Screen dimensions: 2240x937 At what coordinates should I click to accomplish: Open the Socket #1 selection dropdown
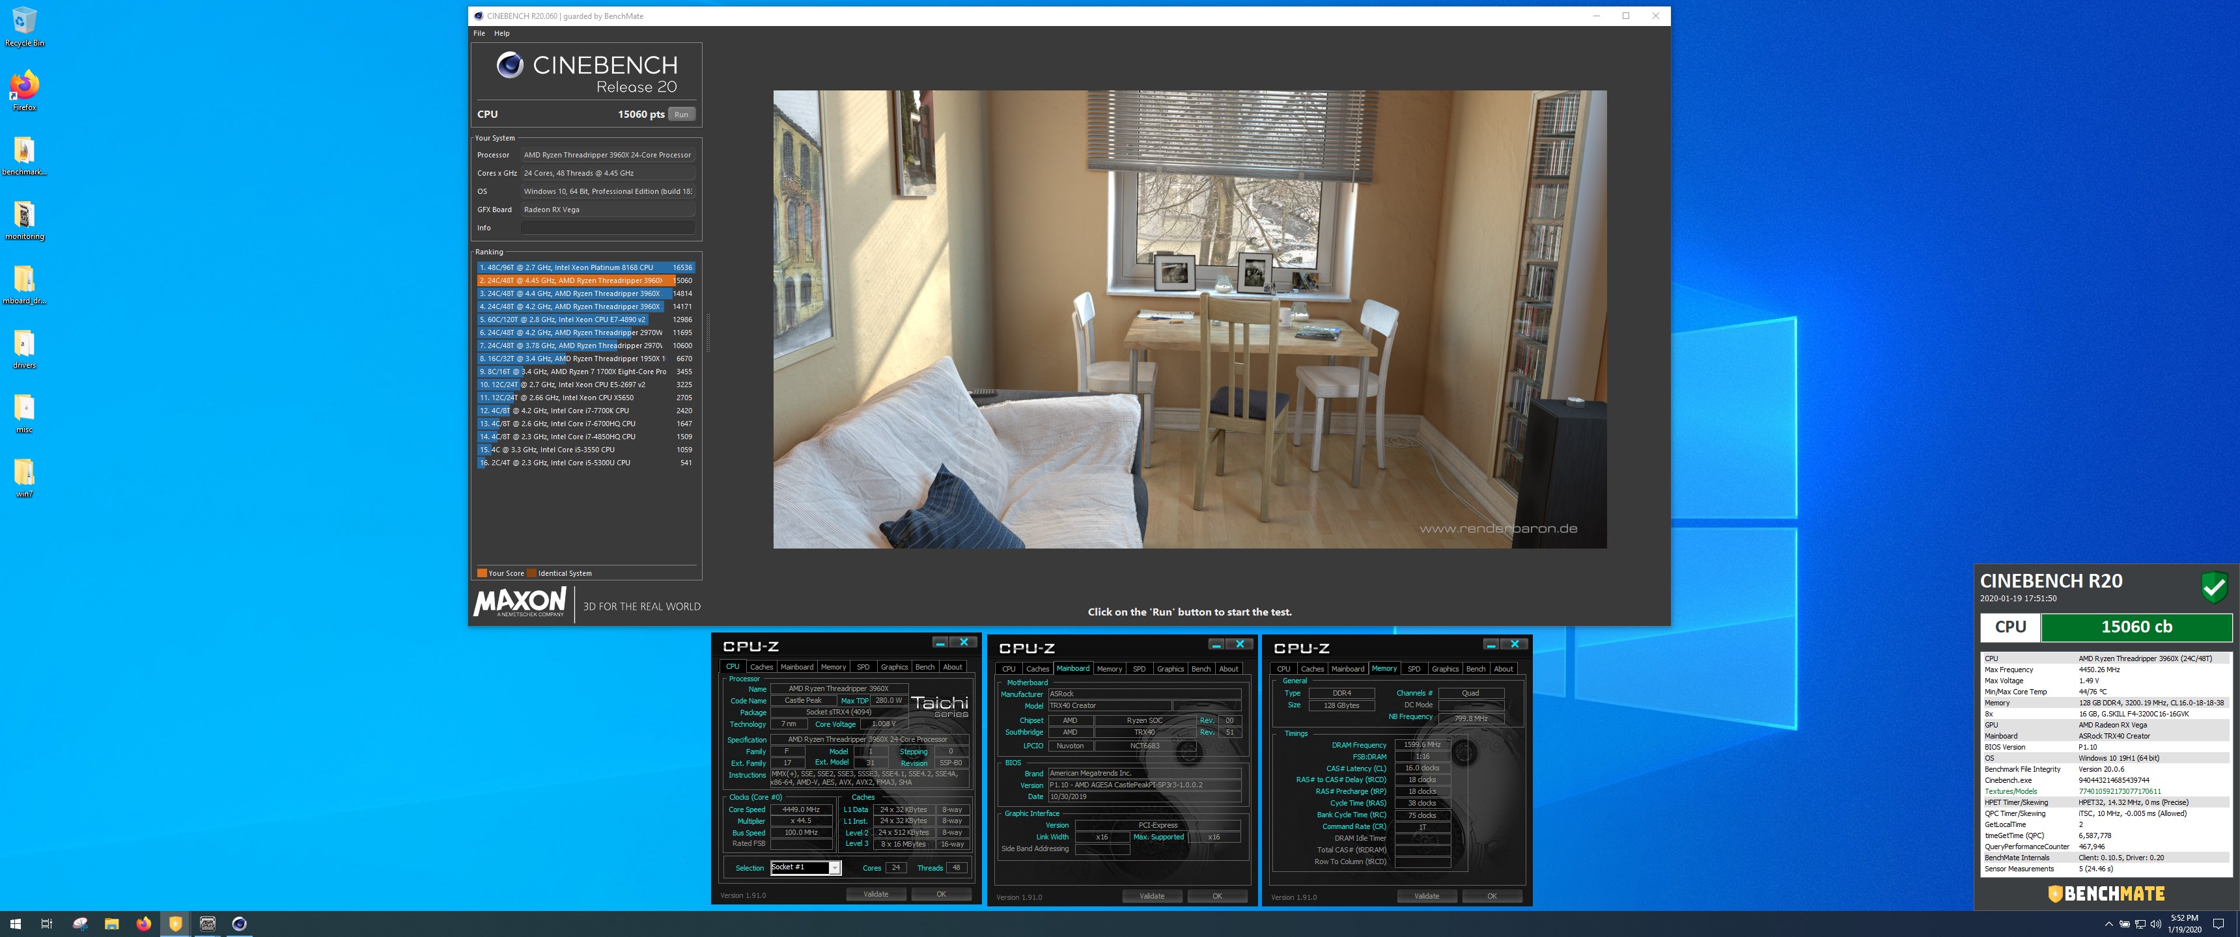pyautogui.click(x=805, y=867)
